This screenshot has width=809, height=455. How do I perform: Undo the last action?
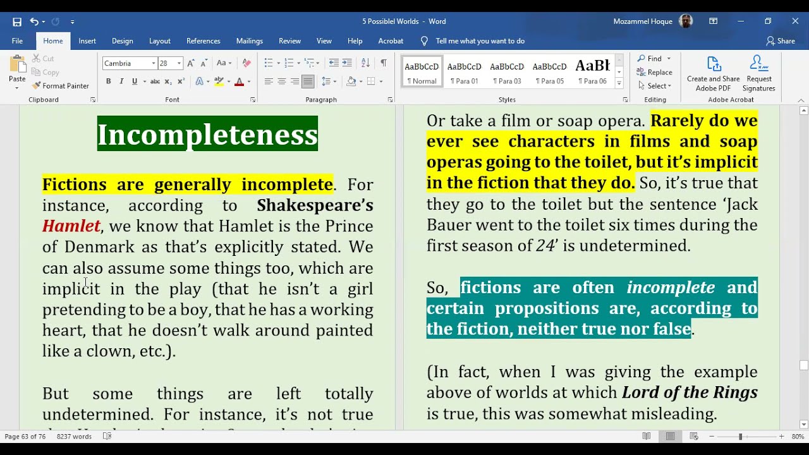tap(33, 21)
